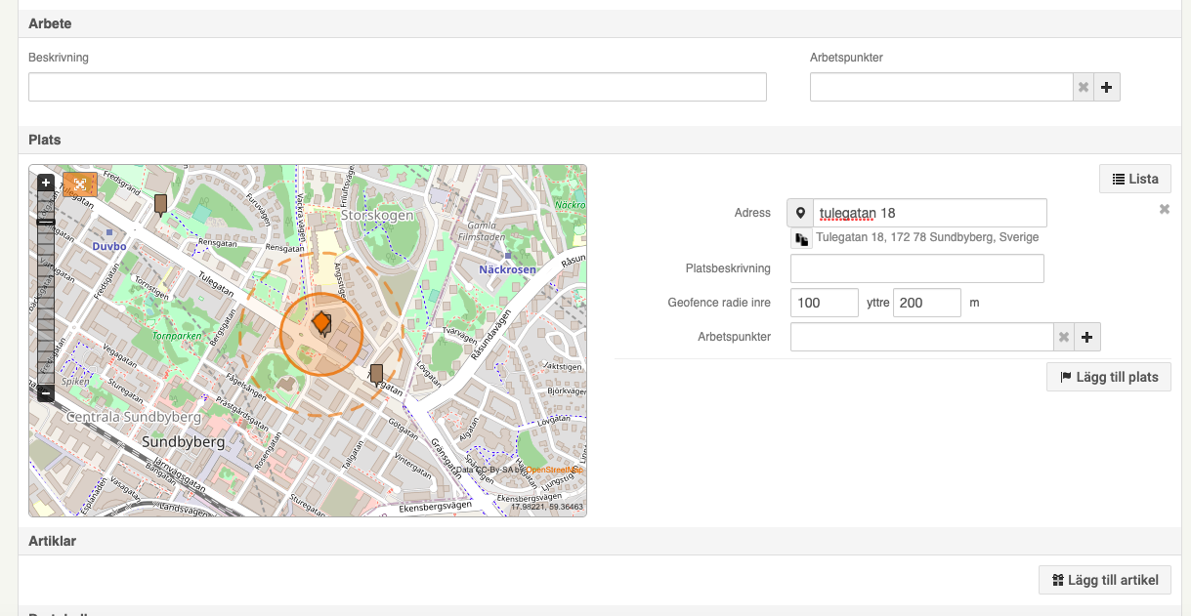Zoom out on the map with minus button
The height and width of the screenshot is (616, 1191).
[x=46, y=393]
